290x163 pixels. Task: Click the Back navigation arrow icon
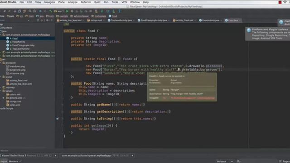tap(40, 11)
